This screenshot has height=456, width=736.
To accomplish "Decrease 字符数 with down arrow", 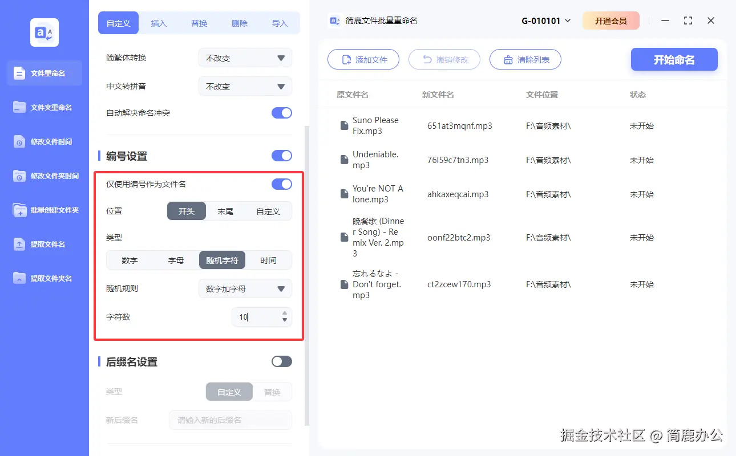I will (285, 320).
